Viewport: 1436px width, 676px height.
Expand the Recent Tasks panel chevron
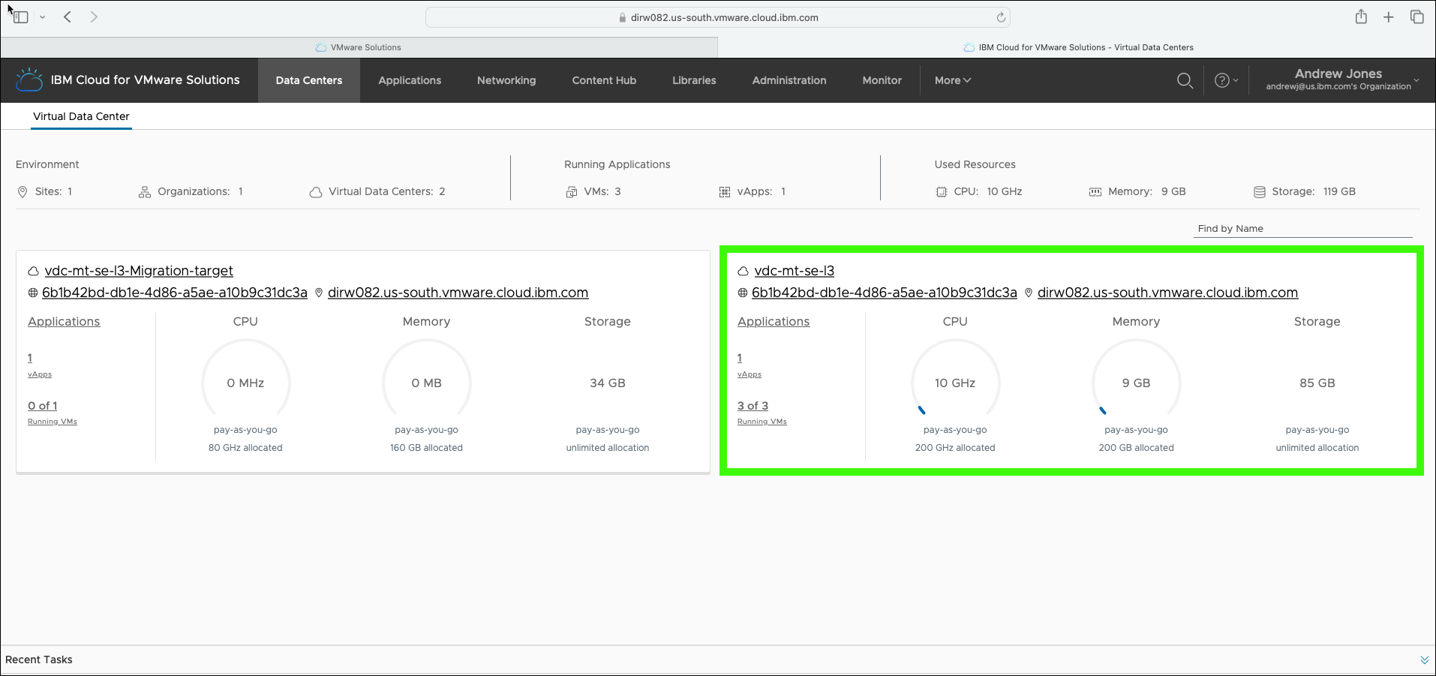(1424, 660)
